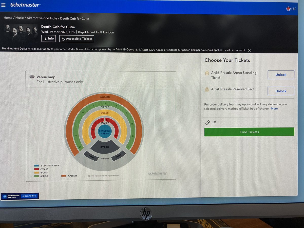Open the event Info button
This screenshot has width=304, height=228.
(49, 39)
